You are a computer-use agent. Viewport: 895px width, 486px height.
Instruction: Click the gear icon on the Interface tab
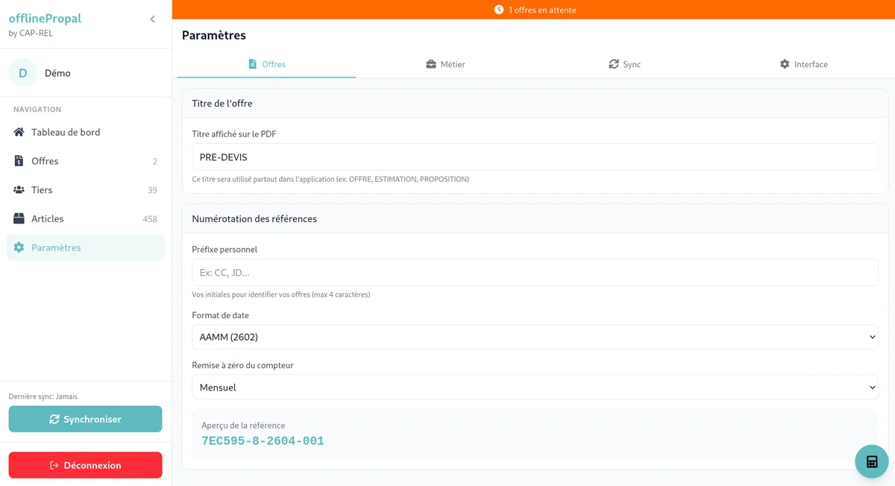click(785, 64)
